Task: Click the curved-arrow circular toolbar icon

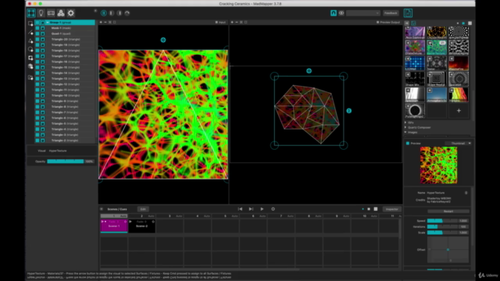Action: [127, 13]
